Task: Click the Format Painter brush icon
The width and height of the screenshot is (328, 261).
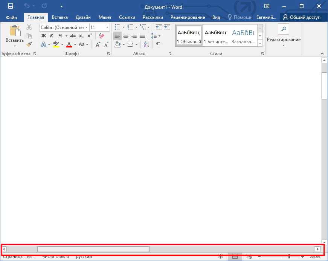Action: tap(29, 44)
